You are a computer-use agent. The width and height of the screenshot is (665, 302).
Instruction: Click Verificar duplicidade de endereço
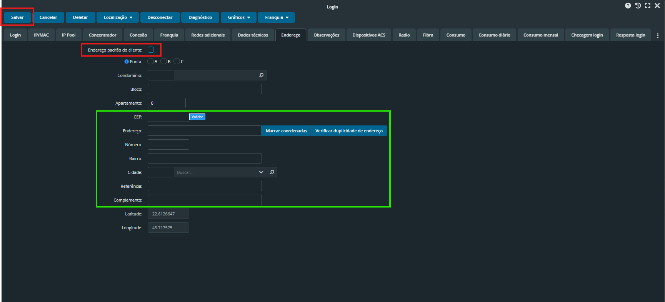[x=349, y=131]
